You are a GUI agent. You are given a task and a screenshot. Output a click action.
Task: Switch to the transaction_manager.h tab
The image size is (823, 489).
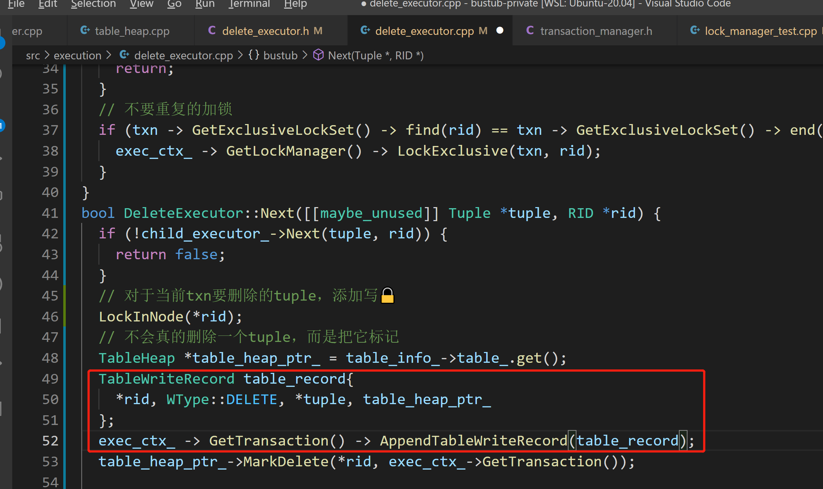click(x=596, y=31)
